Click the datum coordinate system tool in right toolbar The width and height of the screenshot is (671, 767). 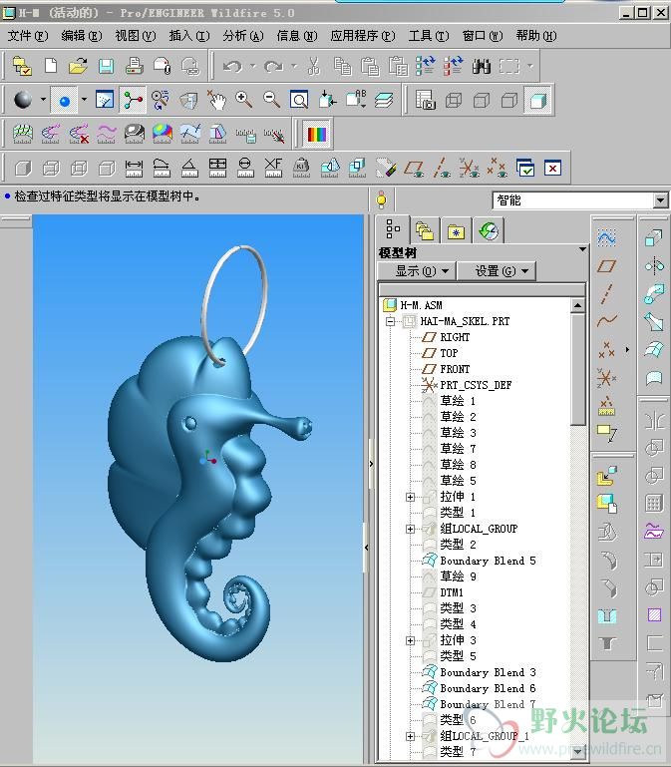[x=607, y=378]
